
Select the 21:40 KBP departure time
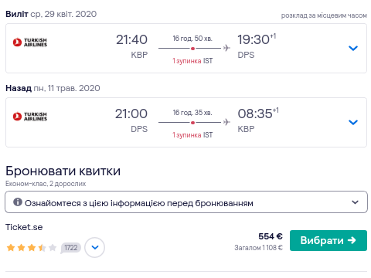pos(131,46)
